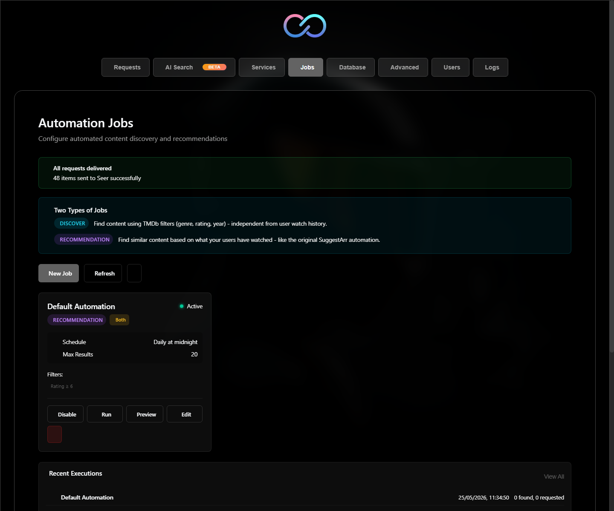This screenshot has width=614, height=511.
Task: Refresh the jobs list
Action: [x=103, y=273]
